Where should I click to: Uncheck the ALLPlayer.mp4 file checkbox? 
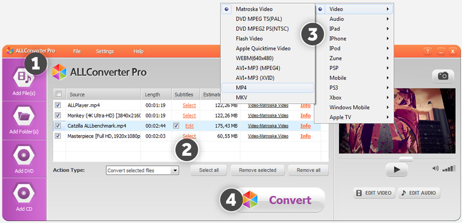(x=58, y=105)
